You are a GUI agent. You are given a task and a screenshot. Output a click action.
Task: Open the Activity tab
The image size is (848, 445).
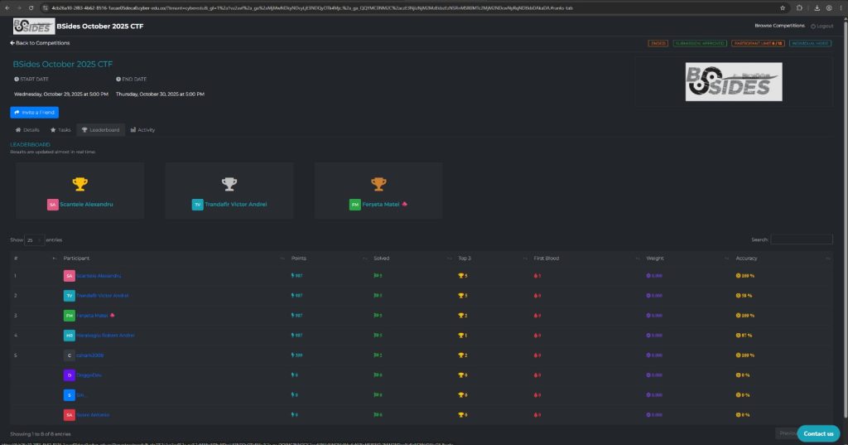[142, 130]
